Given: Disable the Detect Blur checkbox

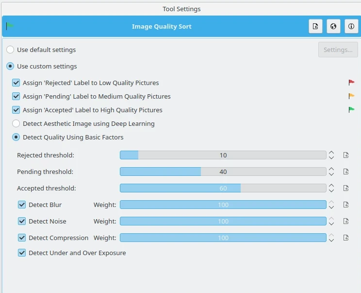Looking at the screenshot, I should tap(22, 205).
